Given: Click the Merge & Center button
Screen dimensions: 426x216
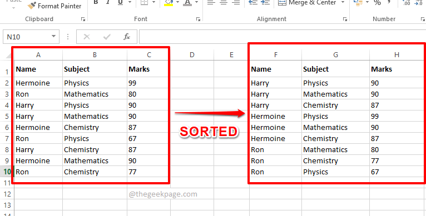Looking at the screenshot, I should coord(307,3).
